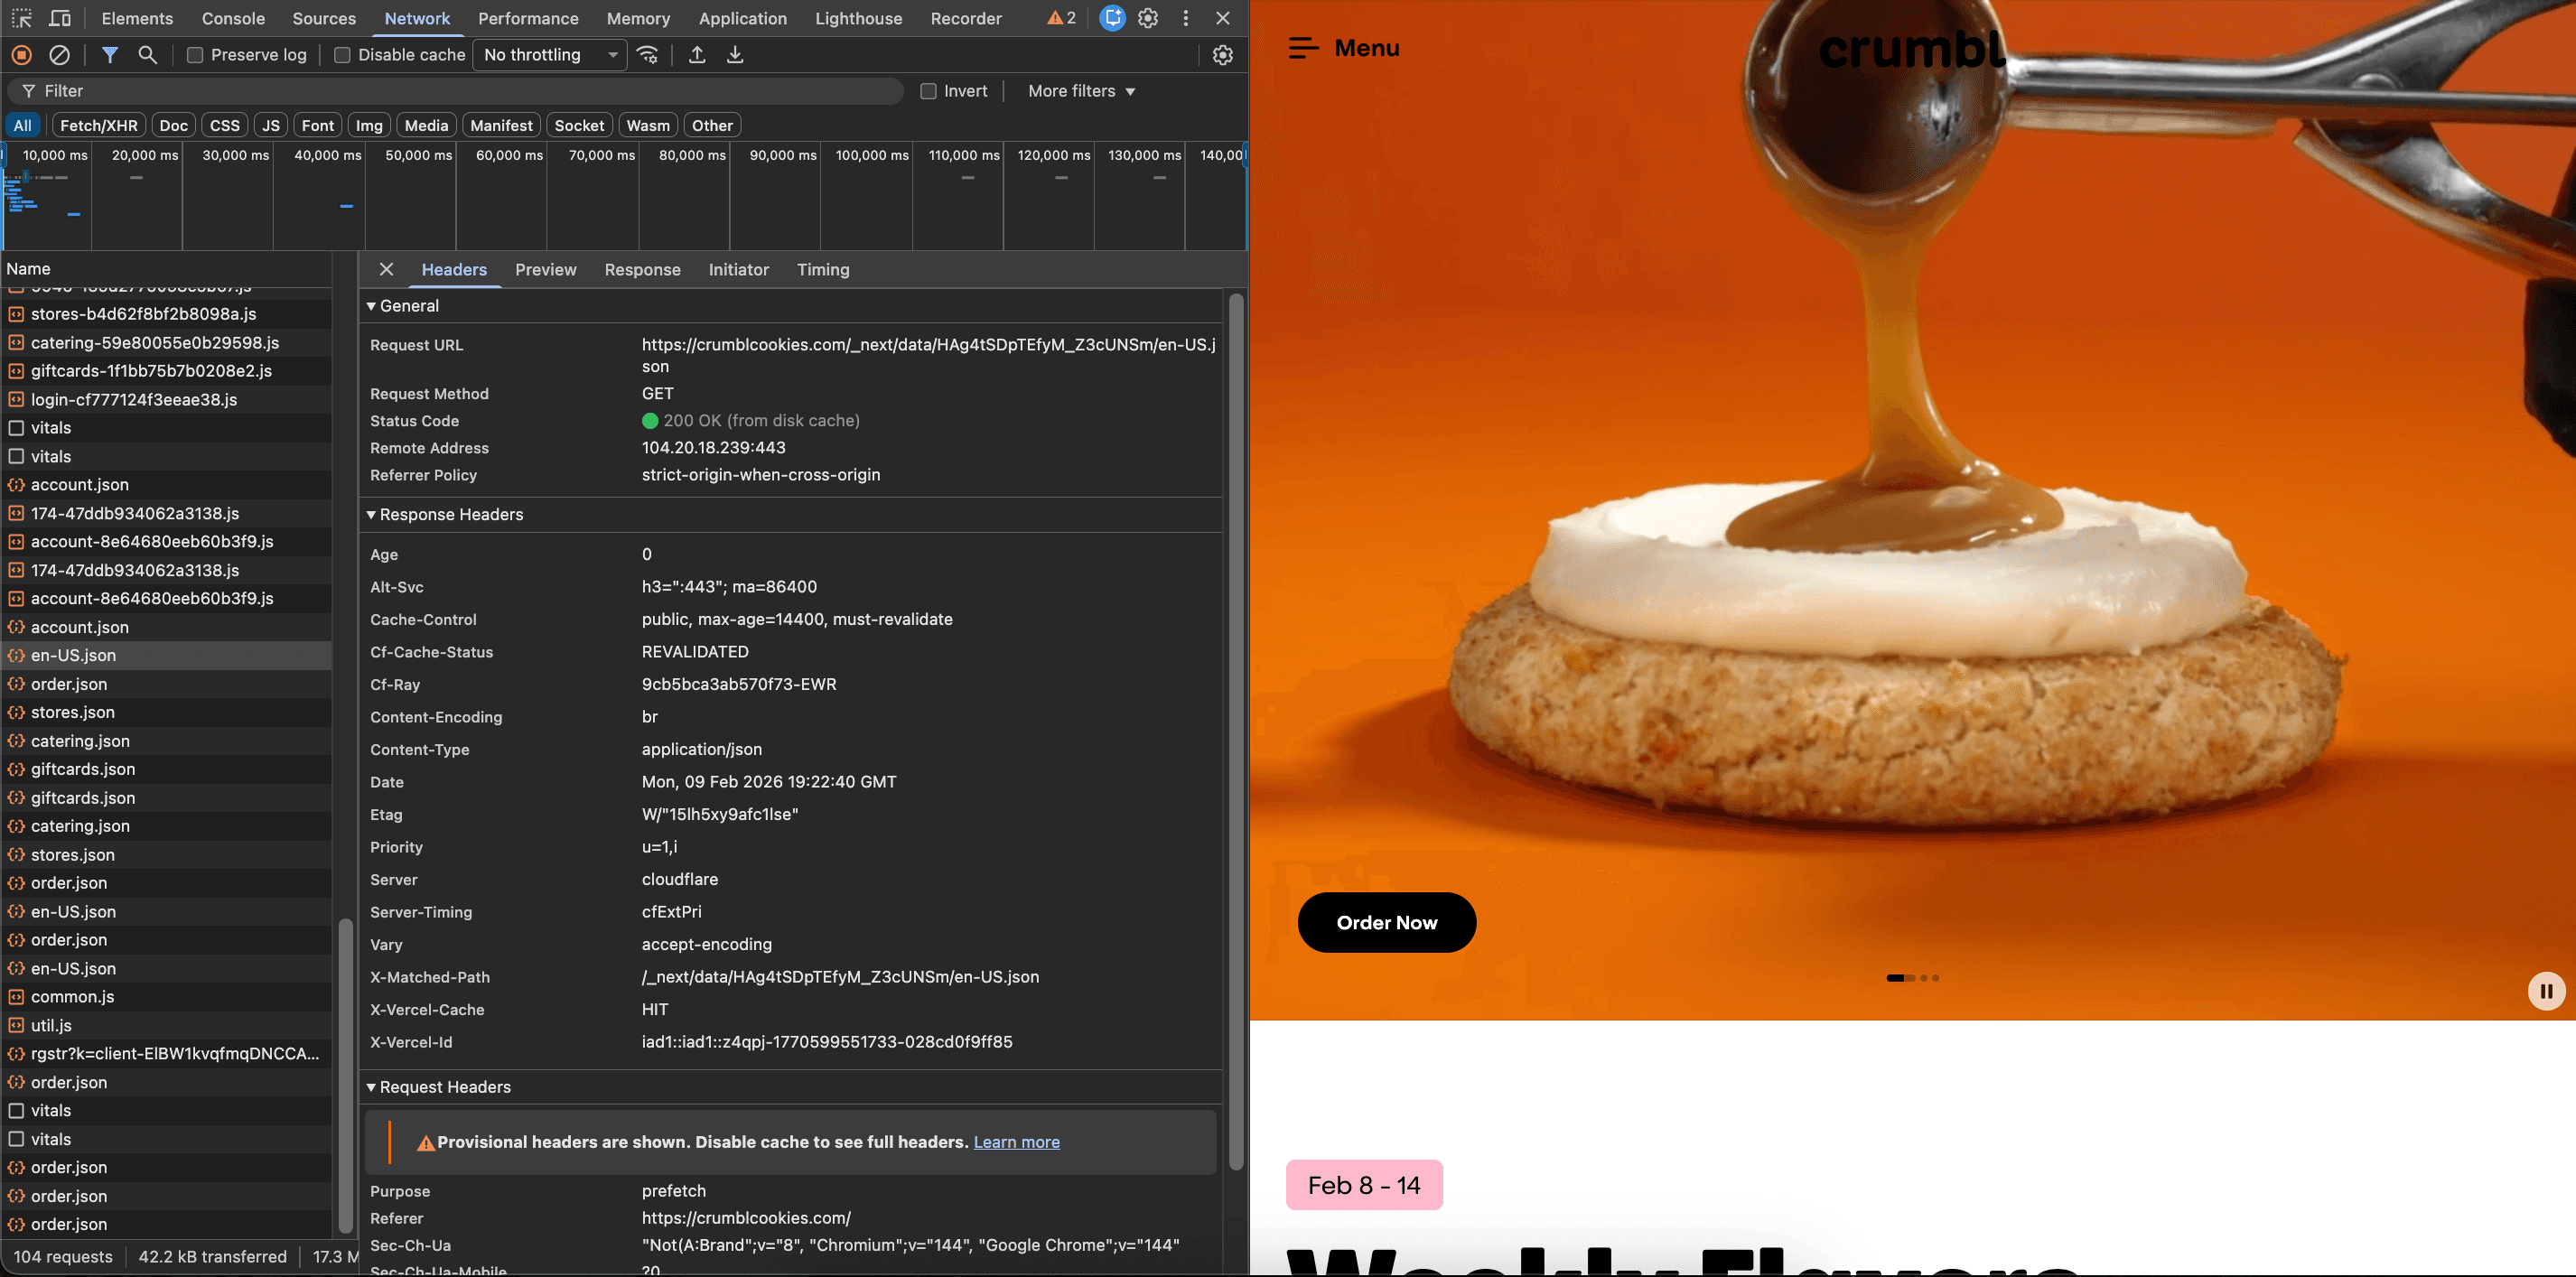Clear the network log
2576x1277 pixels.
click(60, 55)
